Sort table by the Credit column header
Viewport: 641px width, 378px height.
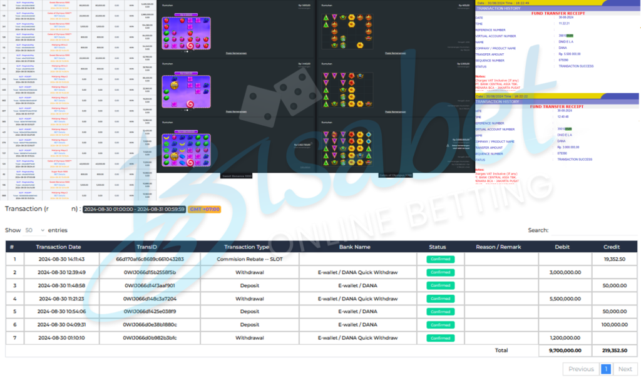[x=612, y=247]
